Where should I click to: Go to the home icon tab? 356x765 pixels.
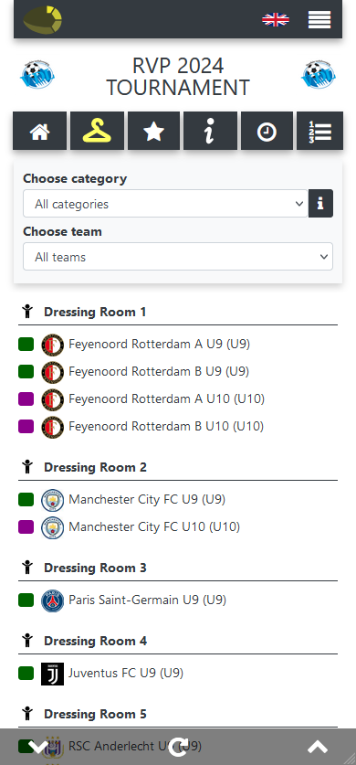[39, 131]
